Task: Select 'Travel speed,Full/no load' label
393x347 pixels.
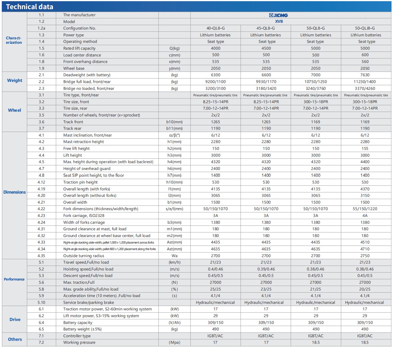Action: click(x=86, y=262)
